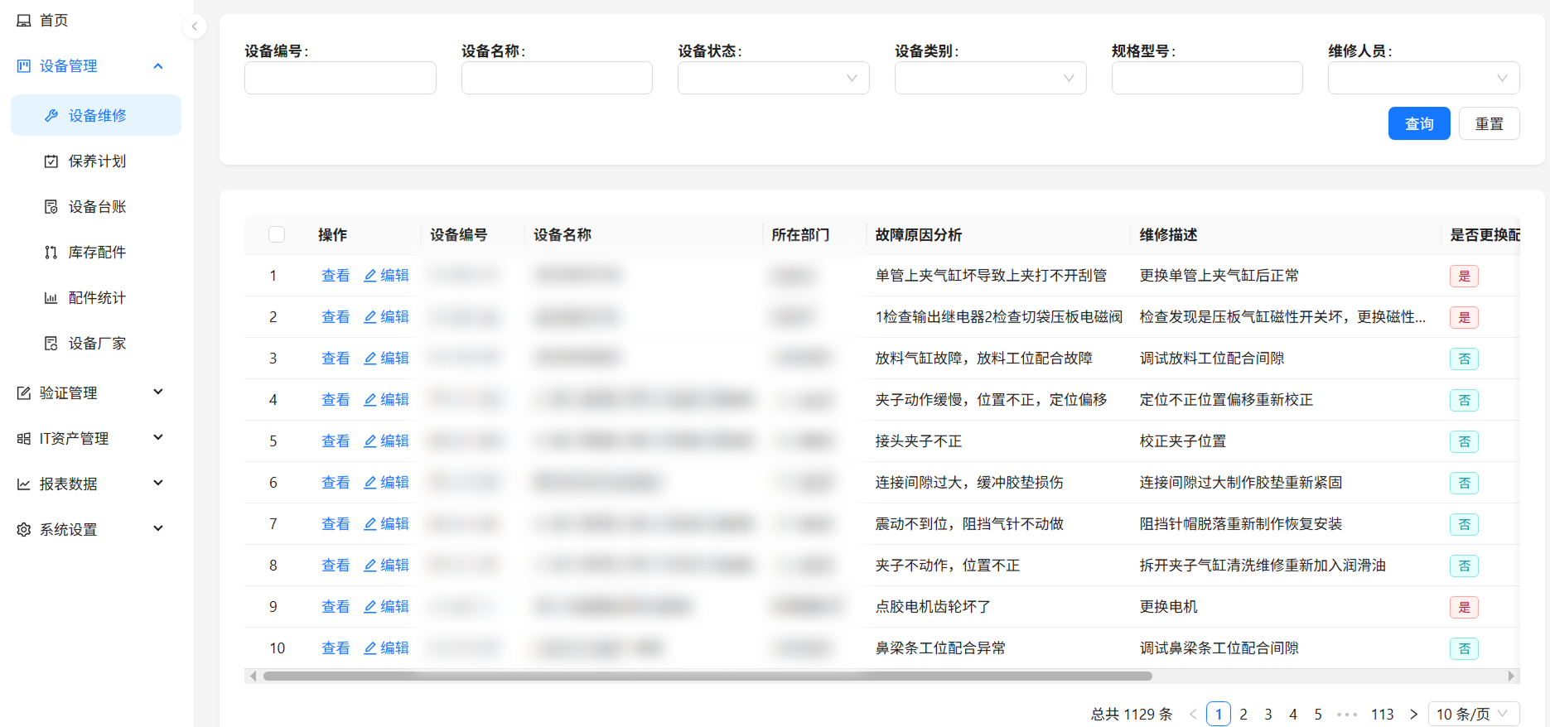Click the gear icon beside 系统设置
The width and height of the screenshot is (1550, 727).
24,530
